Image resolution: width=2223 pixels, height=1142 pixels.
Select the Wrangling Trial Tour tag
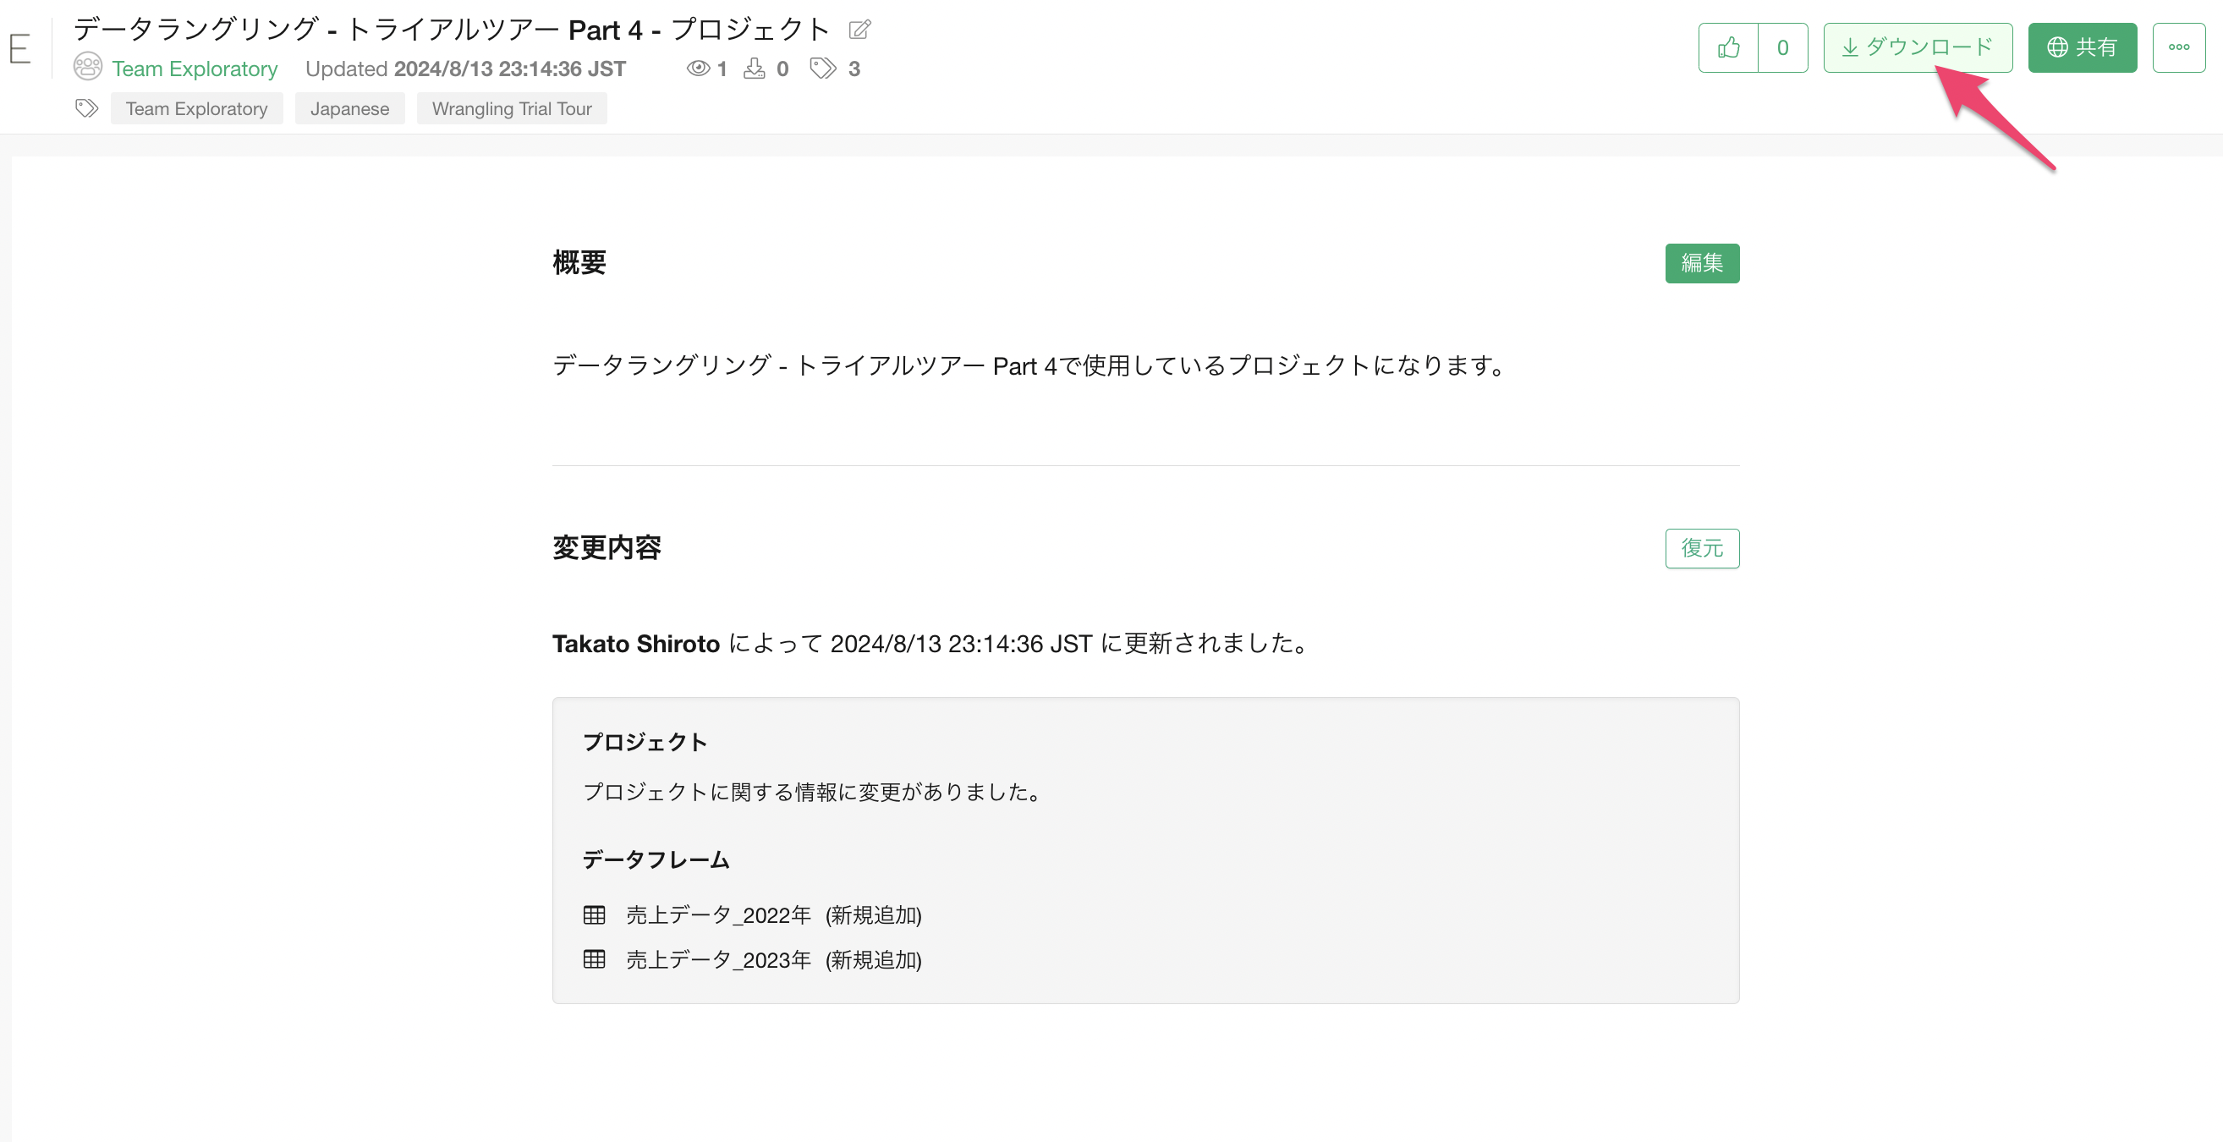click(x=512, y=109)
